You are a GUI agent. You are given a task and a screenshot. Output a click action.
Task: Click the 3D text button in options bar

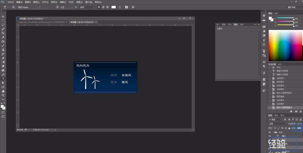point(133,7)
